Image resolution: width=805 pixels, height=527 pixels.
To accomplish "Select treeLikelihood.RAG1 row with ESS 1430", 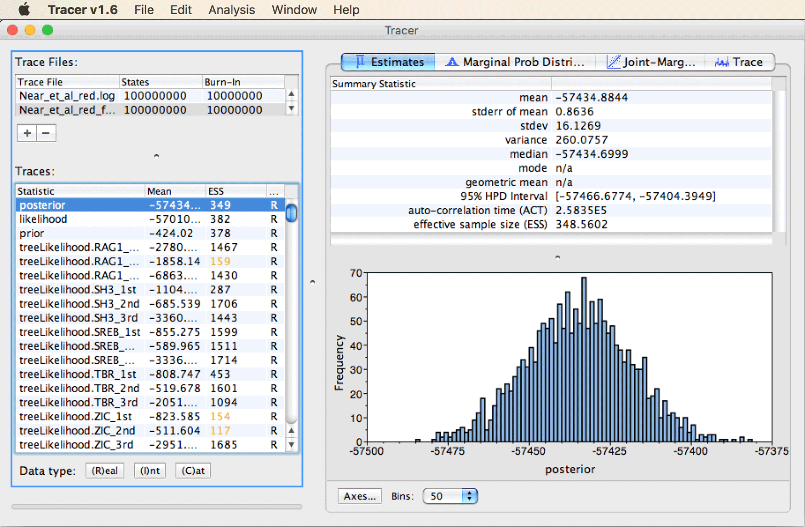I will pos(150,275).
